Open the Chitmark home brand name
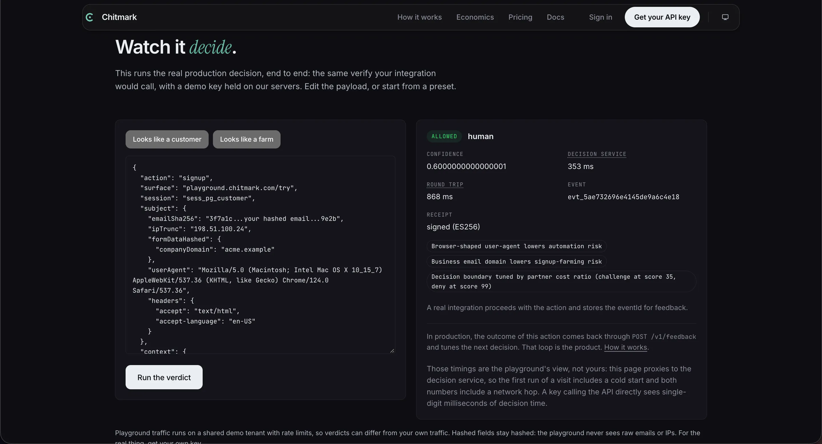822x444 pixels. (x=119, y=17)
